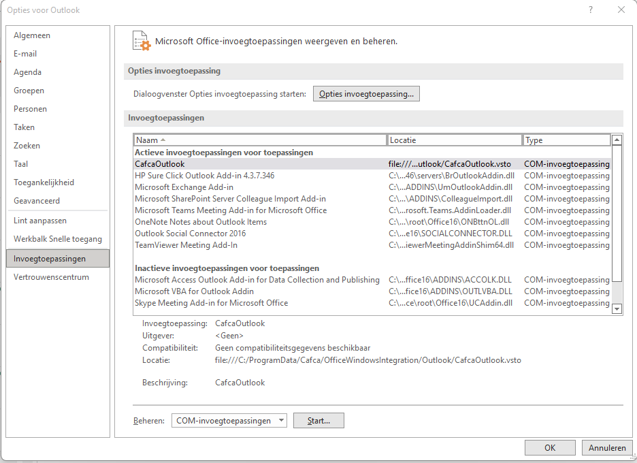Click the Actieve invoegtoepassingen voor toepassingen header
This screenshot has width=637, height=463.
tap(224, 153)
